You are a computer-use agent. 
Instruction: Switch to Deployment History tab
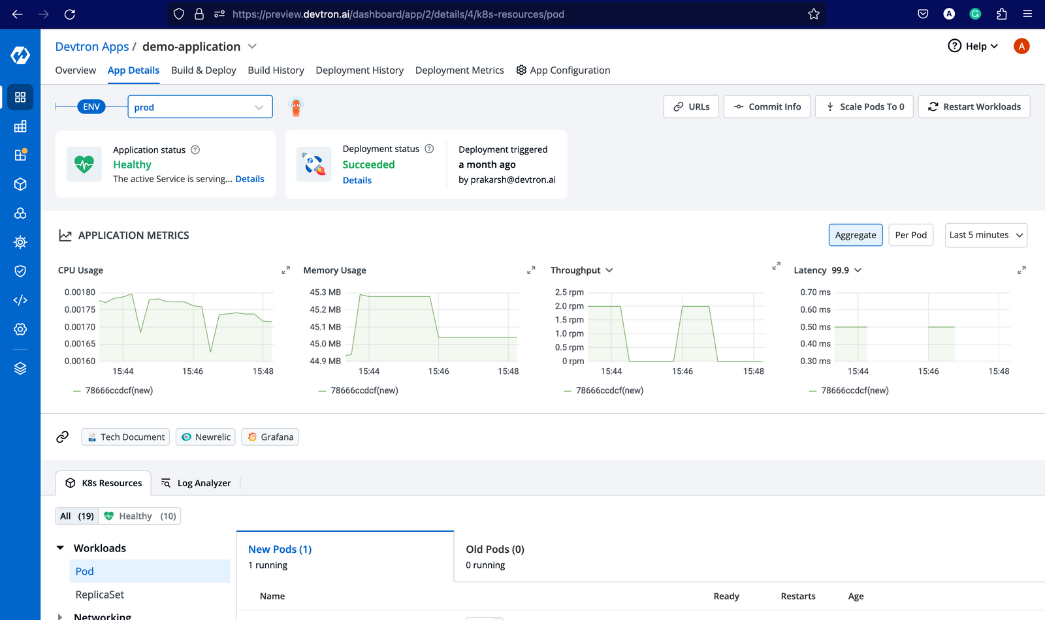point(359,70)
